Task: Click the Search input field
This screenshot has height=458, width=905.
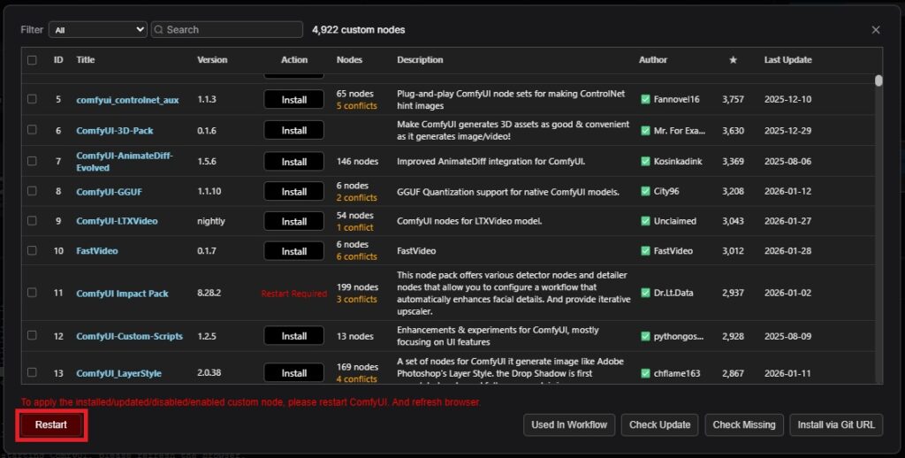Action: (x=227, y=29)
